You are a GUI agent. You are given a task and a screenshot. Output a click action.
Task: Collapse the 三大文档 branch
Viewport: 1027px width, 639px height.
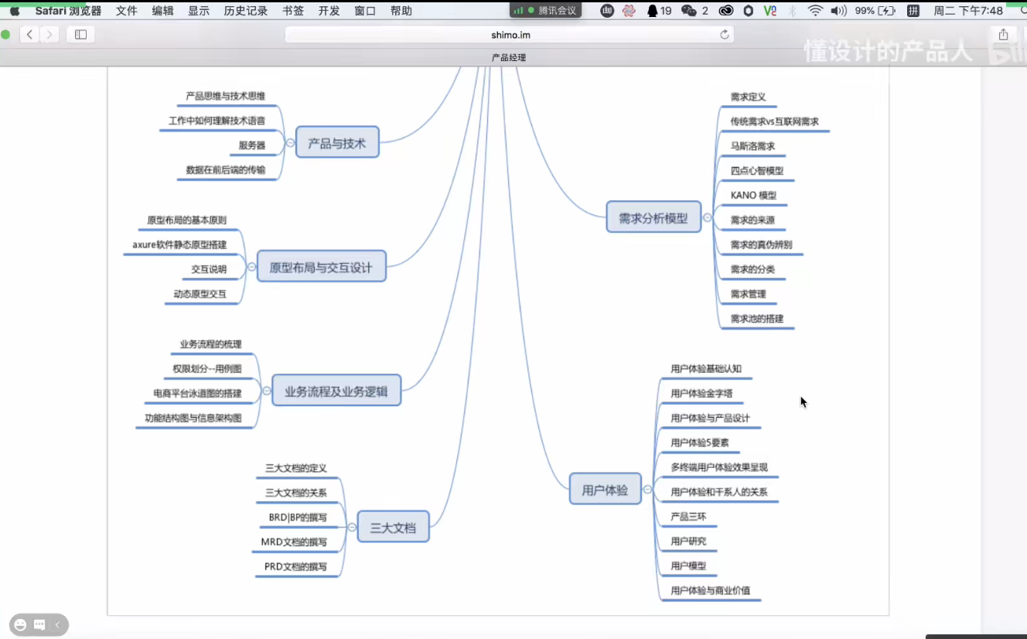[352, 527]
